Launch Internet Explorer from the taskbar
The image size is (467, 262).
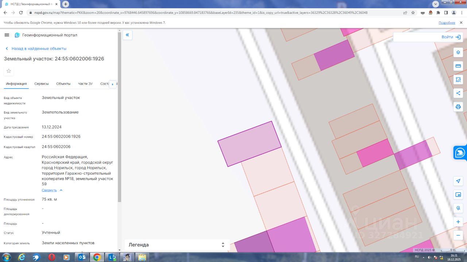pos(22,257)
